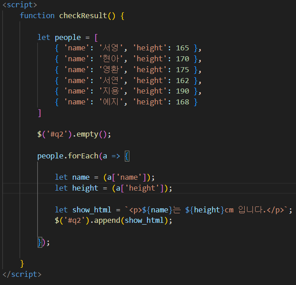This screenshot has width=296, height=285.
Task: Click 'show_html' argument inside append()
Action: tap(144, 221)
